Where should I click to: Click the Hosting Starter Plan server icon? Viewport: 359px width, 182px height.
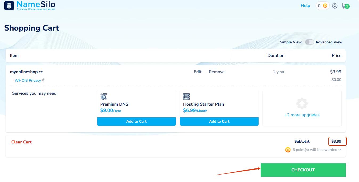186,96
